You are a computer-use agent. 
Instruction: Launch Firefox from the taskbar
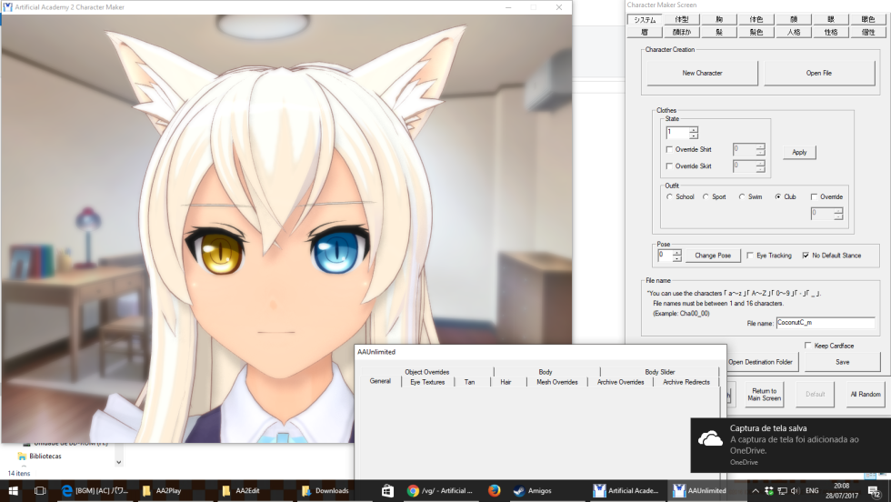[494, 490]
